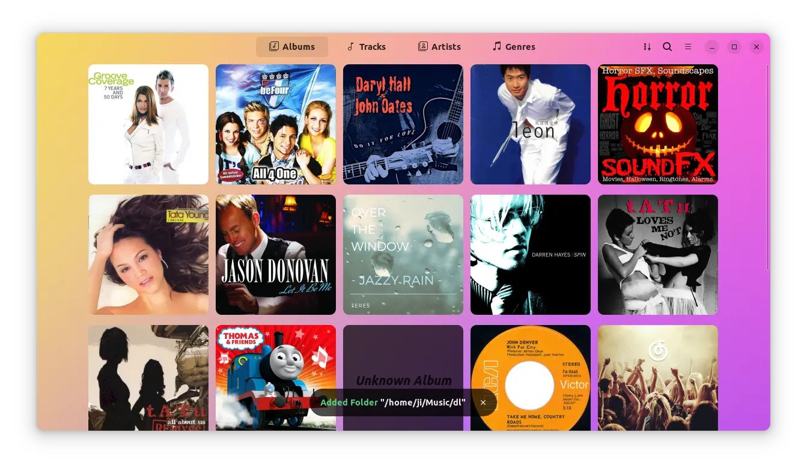This screenshot has width=807, height=471.
Task: Open Groove Coverage 7 Years album
Action: point(148,124)
